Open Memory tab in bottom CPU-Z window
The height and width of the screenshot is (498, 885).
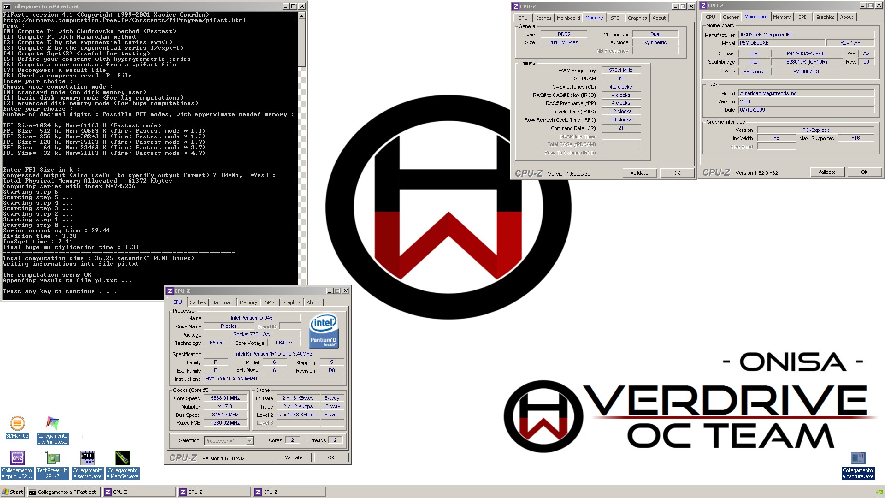[x=248, y=302]
